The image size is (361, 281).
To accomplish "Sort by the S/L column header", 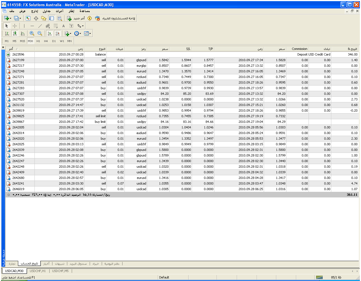I will pyautogui.click(x=181, y=49).
